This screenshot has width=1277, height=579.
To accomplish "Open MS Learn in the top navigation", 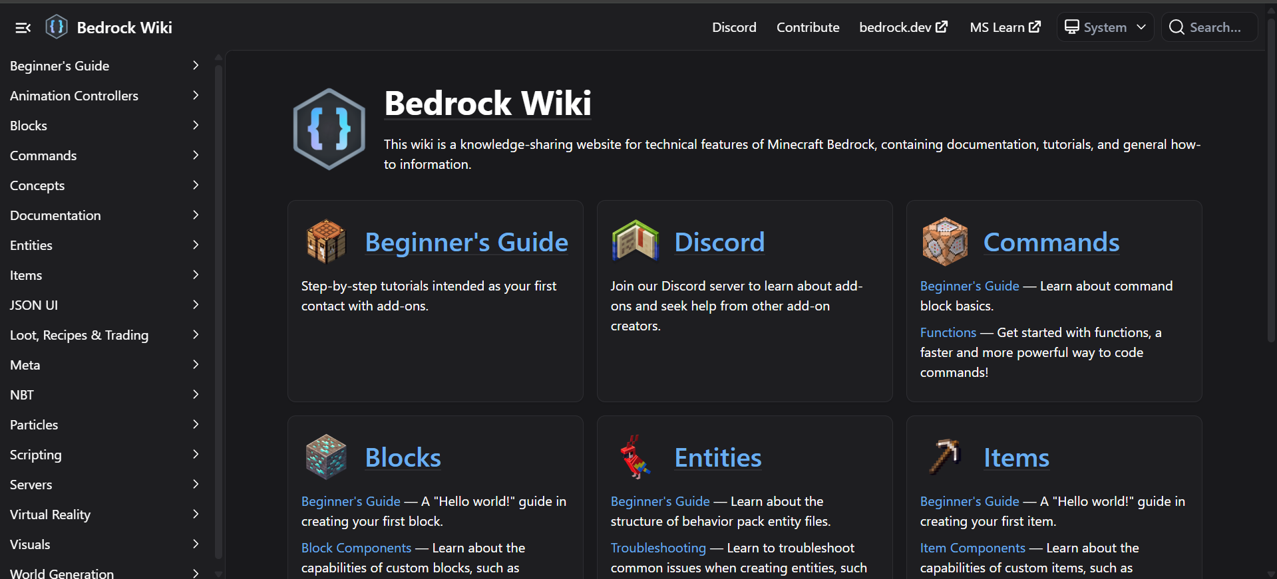I will pyautogui.click(x=1005, y=27).
